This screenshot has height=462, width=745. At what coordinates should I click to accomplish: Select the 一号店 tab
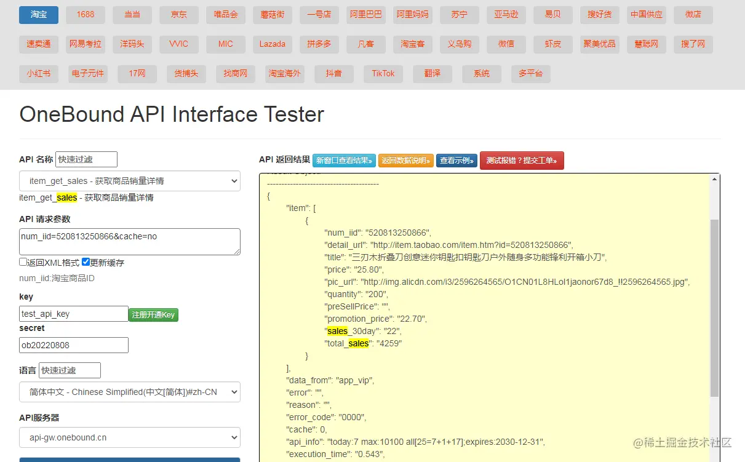click(x=319, y=15)
